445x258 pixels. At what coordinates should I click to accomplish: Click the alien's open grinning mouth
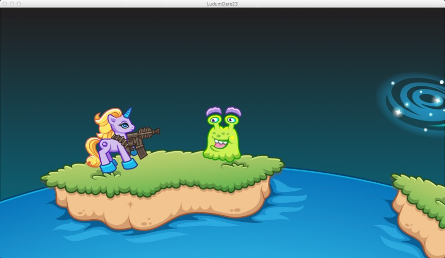click(221, 144)
